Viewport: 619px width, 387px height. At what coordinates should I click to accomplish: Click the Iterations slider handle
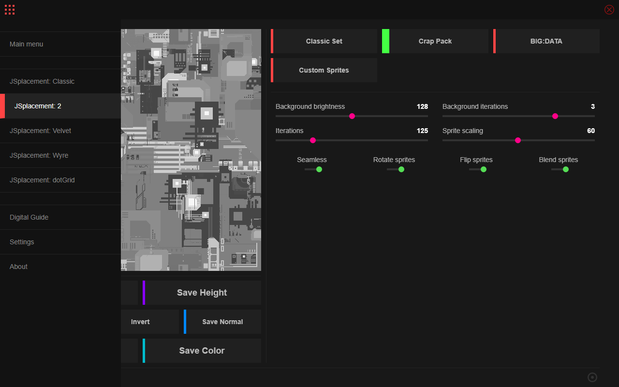(313, 140)
